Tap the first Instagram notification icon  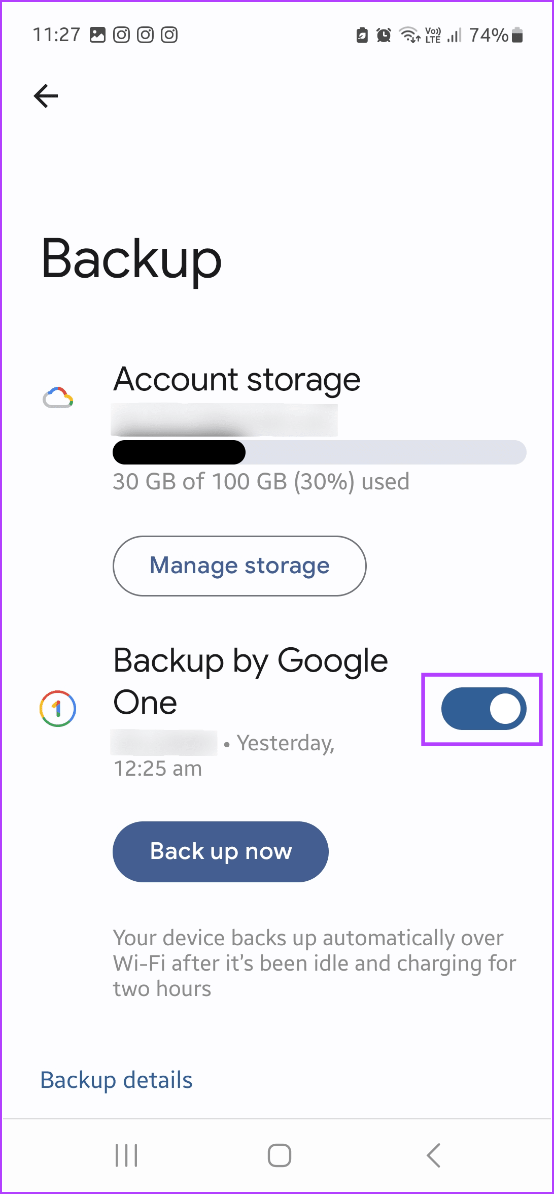click(x=121, y=35)
